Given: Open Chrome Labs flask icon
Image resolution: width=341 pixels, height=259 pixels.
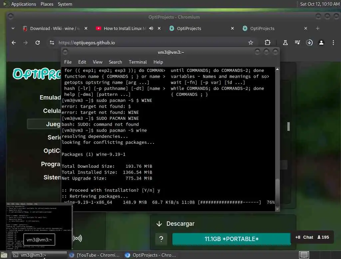Looking at the screenshot, I should point(285,43).
